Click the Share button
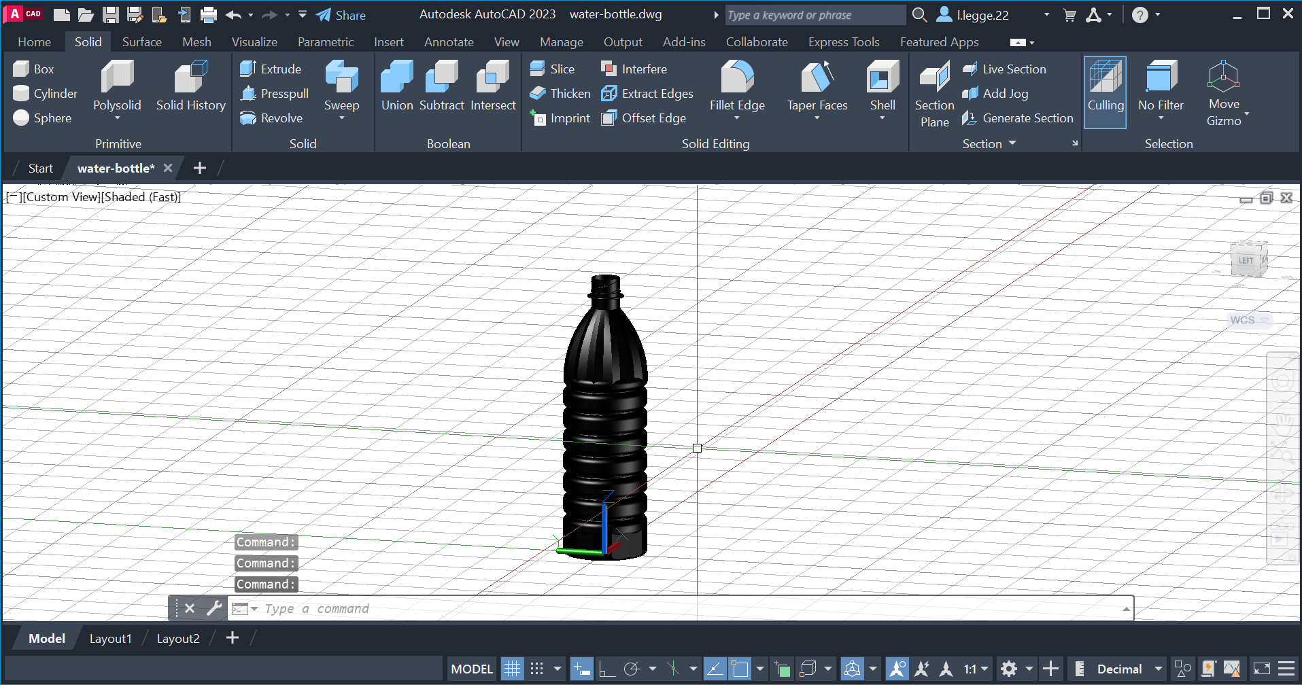Viewport: 1302px width, 685px height. point(341,15)
